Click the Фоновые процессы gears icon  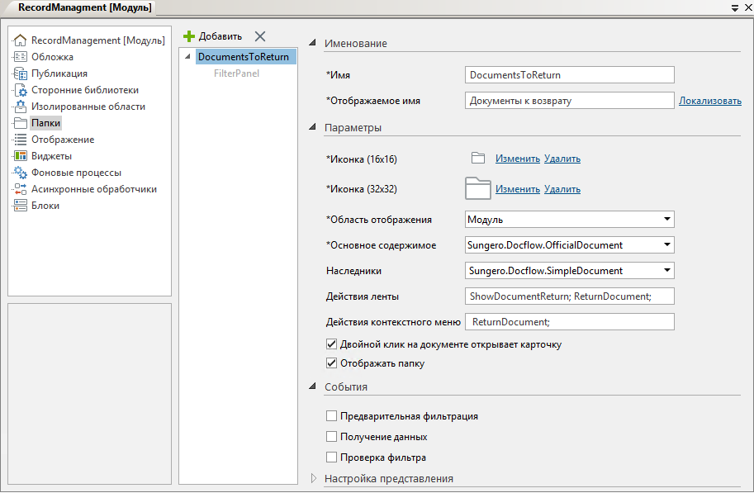pyautogui.click(x=21, y=173)
